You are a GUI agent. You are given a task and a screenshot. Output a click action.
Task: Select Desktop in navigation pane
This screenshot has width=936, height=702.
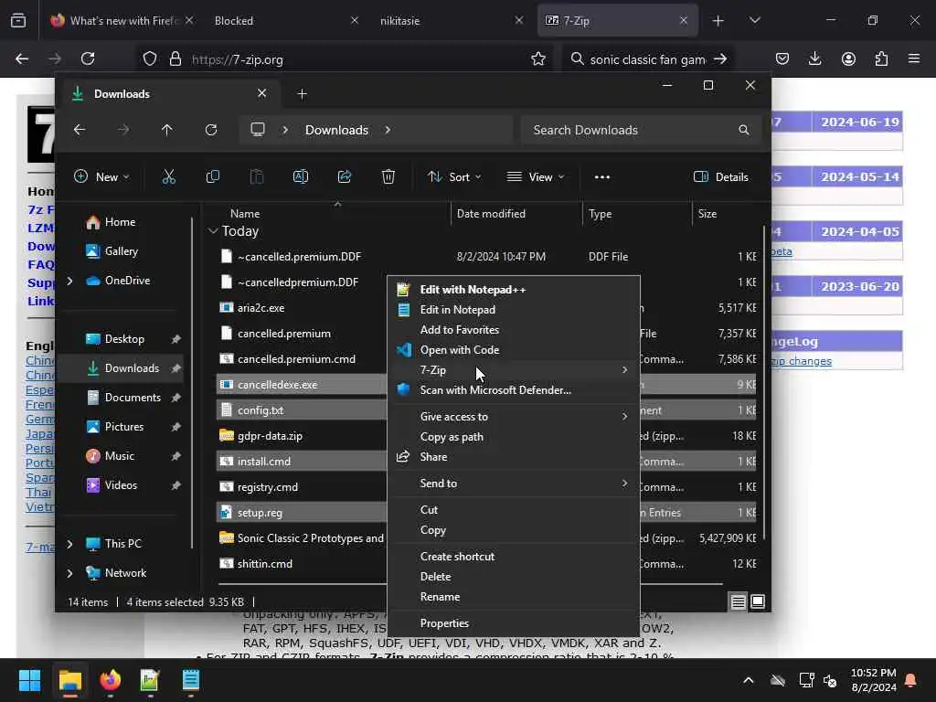tap(123, 339)
